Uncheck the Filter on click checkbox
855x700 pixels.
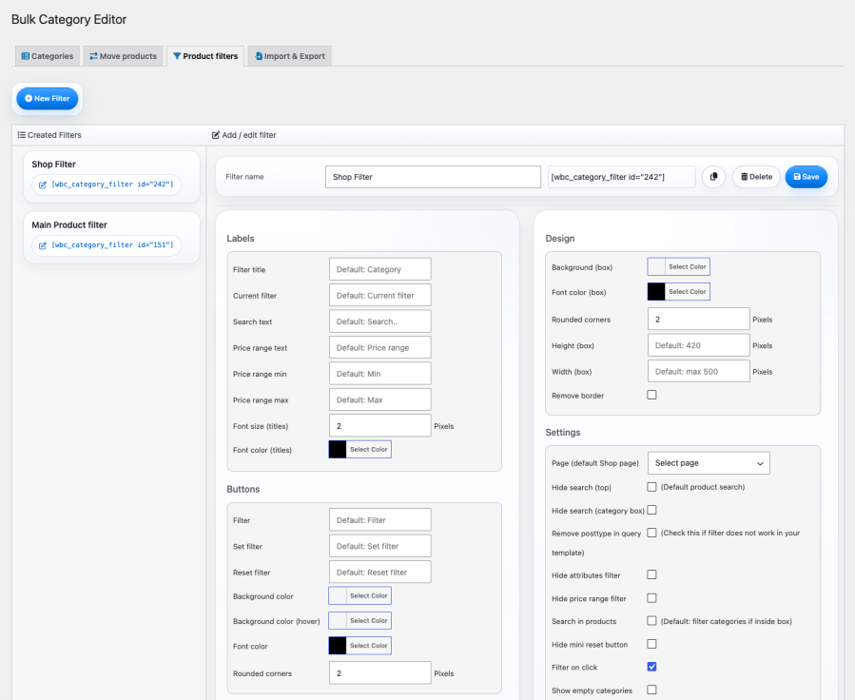(651, 667)
